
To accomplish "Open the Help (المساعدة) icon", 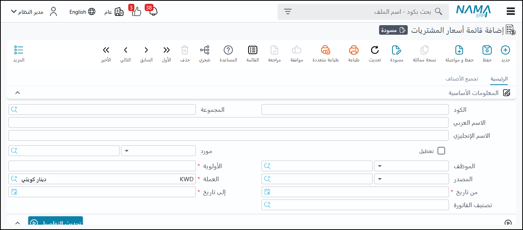I will click(x=228, y=50).
